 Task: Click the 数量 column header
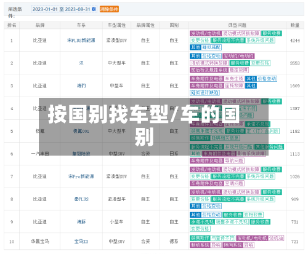coord(295,25)
